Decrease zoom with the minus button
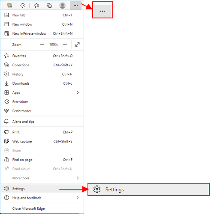 tap(42, 45)
